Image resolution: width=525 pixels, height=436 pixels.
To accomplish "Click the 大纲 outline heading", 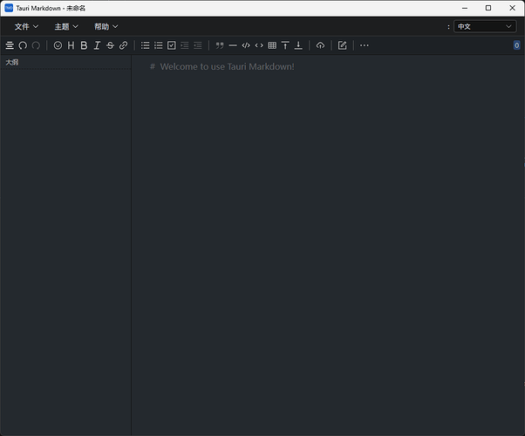I will [12, 62].
